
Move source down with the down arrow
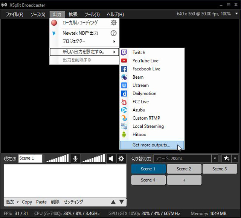click(122, 202)
